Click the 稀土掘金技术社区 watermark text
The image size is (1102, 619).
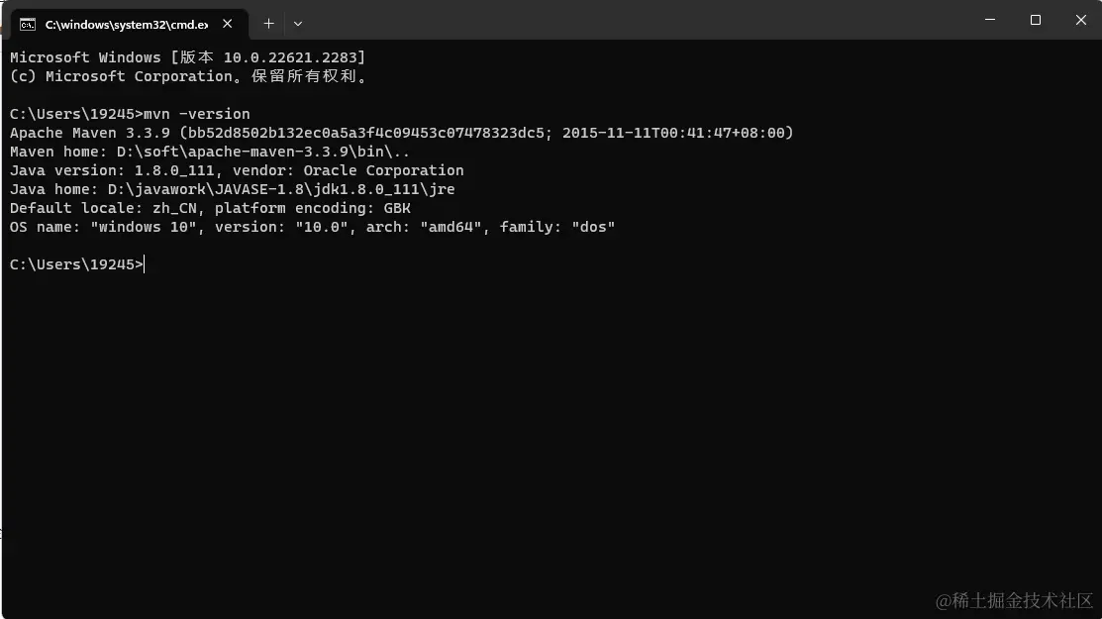point(1014,601)
